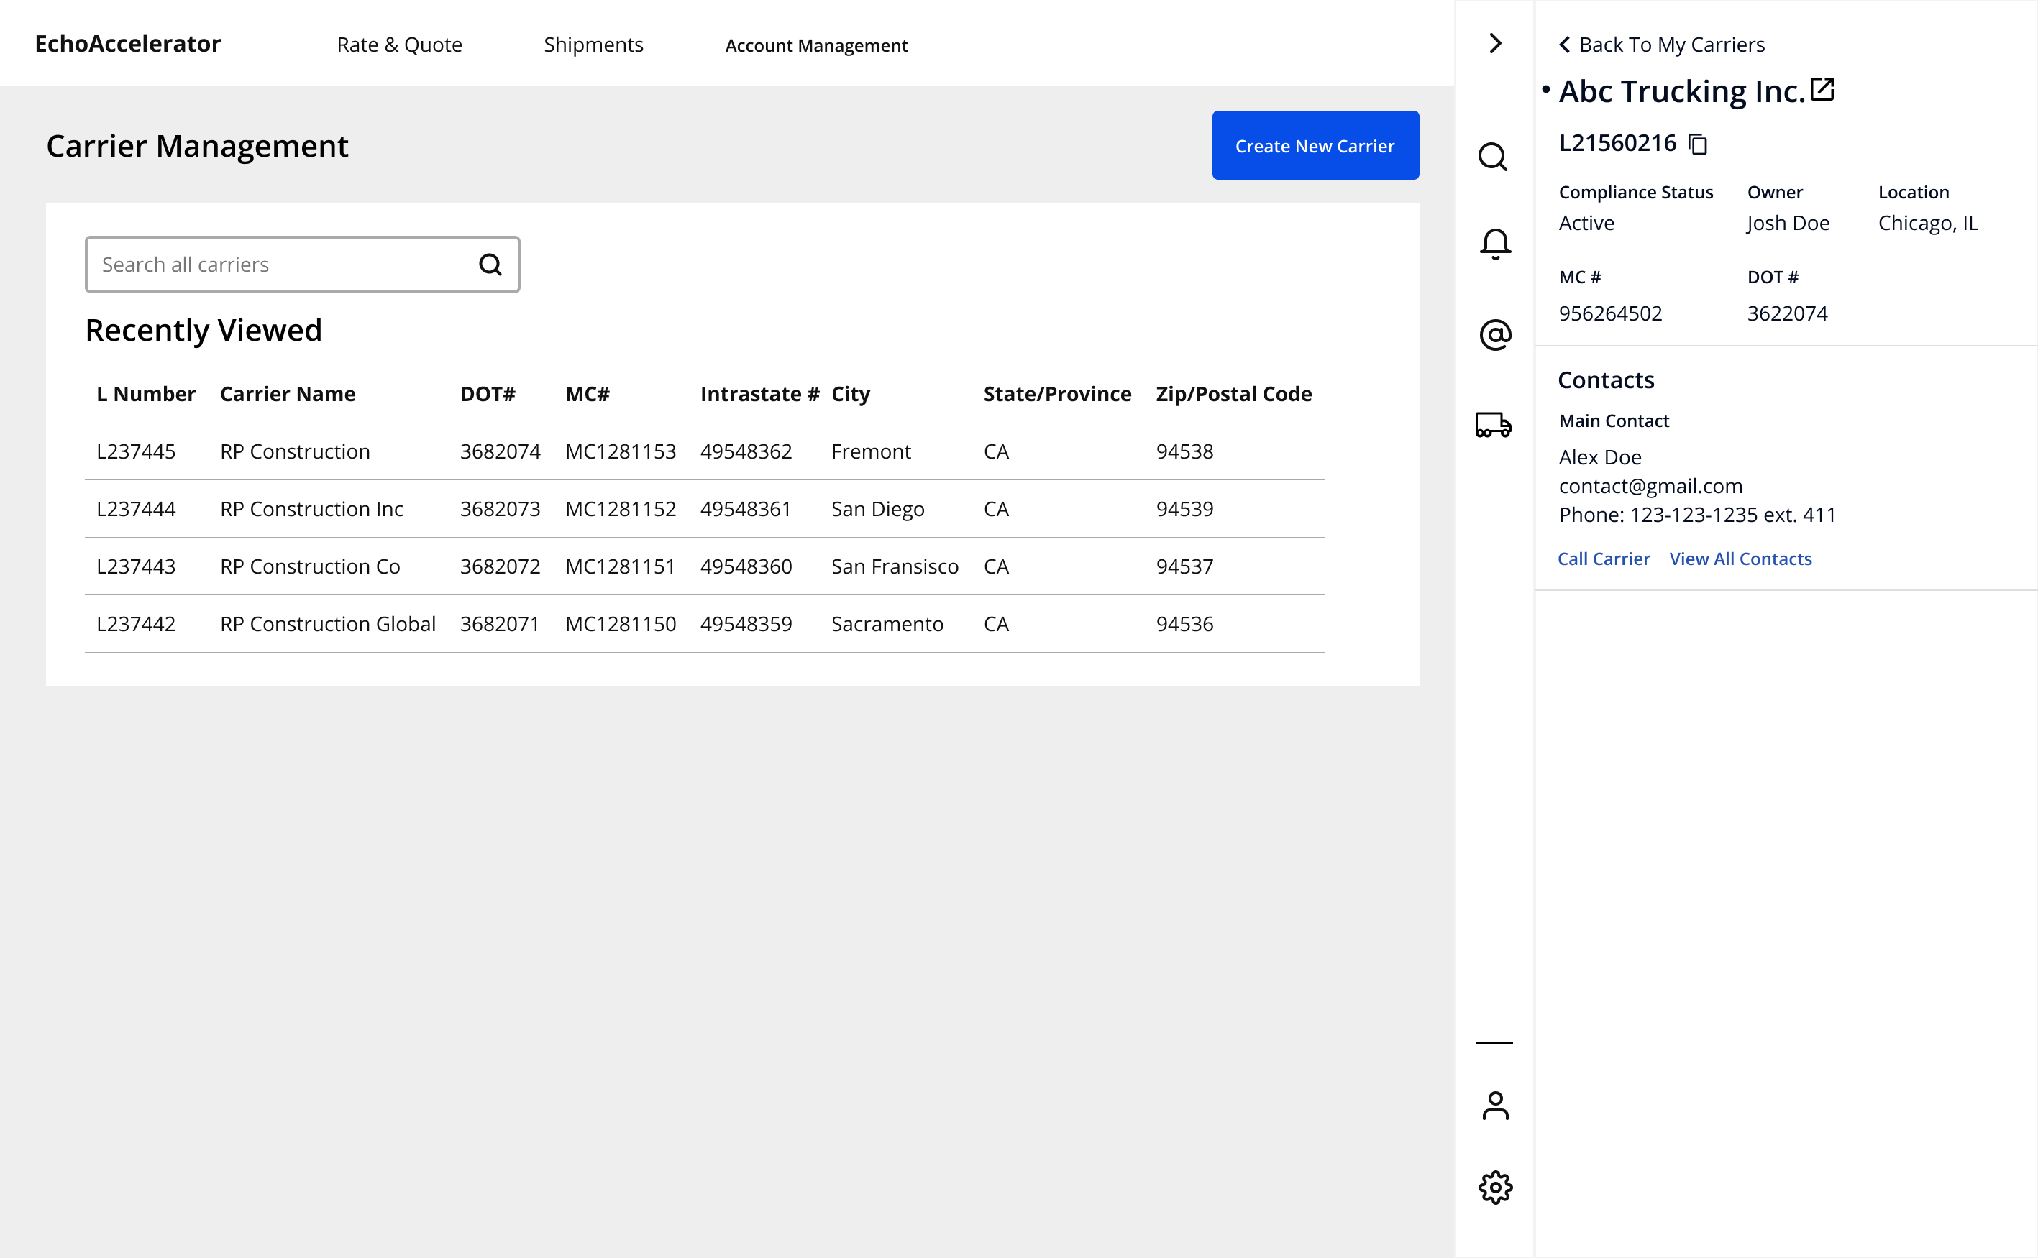Screen dimensions: 2038x1258
Task: Open Abc Trucking Inc. in new window icon
Action: pos(1822,89)
